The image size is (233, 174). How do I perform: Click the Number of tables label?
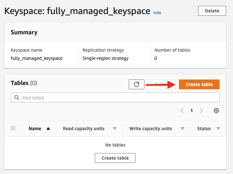[x=172, y=50]
